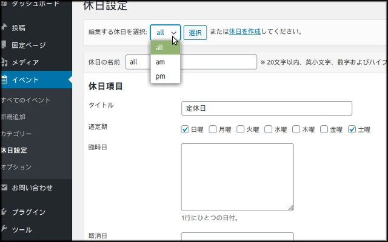Open メディア in the sidebar
388x242 pixels.
[25, 62]
